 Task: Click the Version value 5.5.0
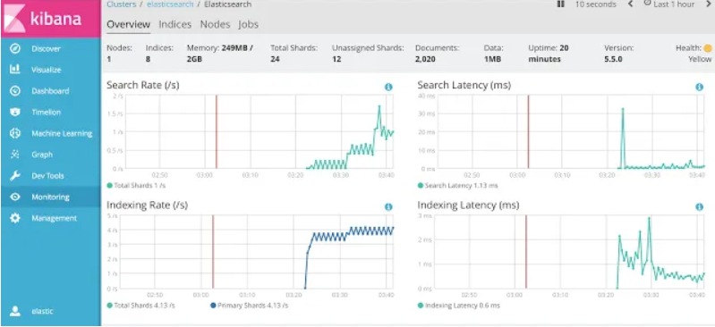613,59
